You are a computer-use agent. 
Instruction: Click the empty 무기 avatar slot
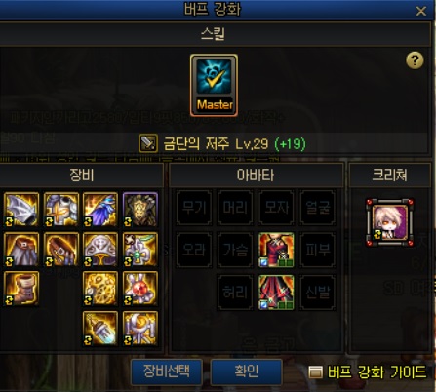pyautogui.click(x=194, y=208)
